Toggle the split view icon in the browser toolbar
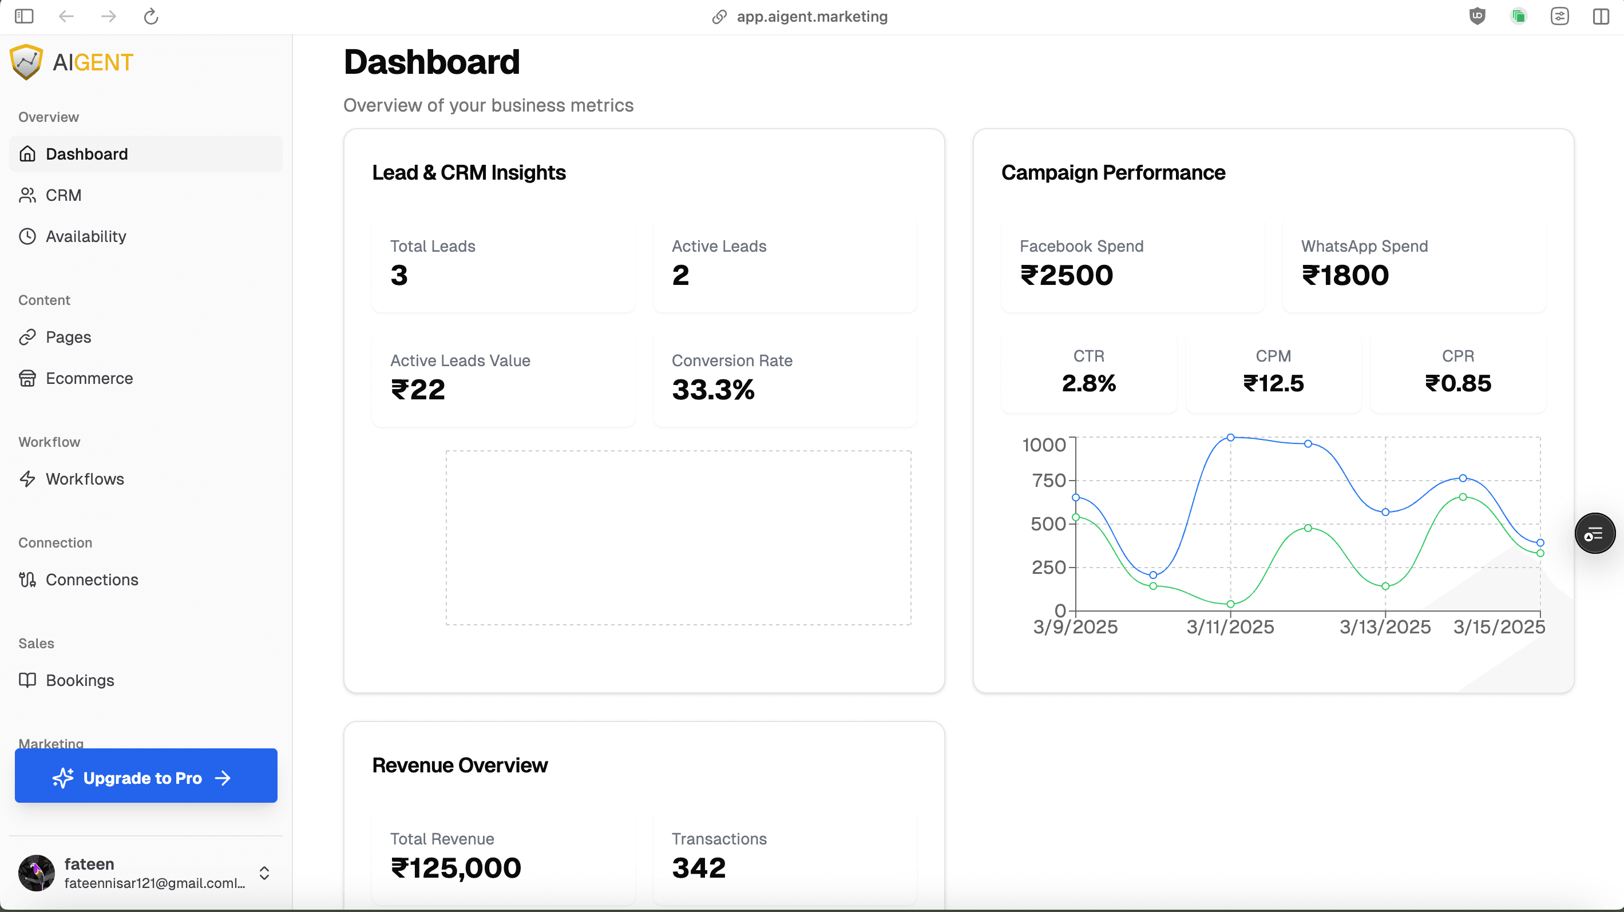 tap(1601, 17)
